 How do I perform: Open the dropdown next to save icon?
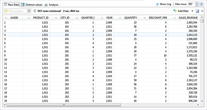[202, 11]
